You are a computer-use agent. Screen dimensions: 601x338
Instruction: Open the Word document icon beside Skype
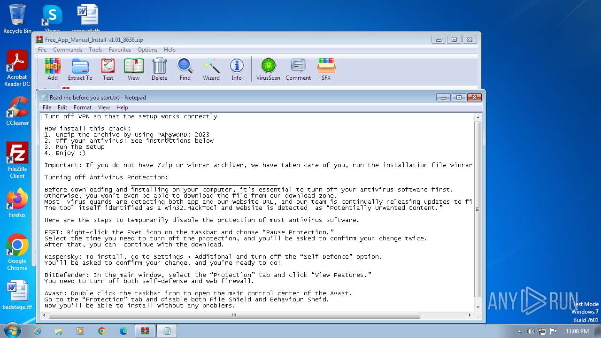click(x=88, y=18)
